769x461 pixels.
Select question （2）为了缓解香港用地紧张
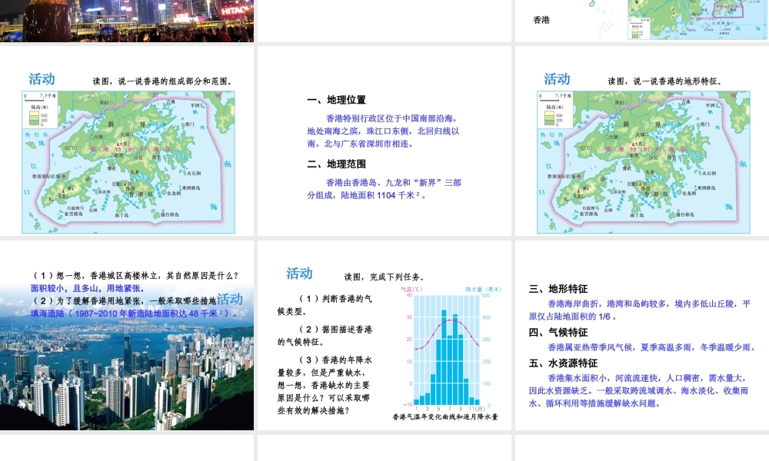point(123,300)
